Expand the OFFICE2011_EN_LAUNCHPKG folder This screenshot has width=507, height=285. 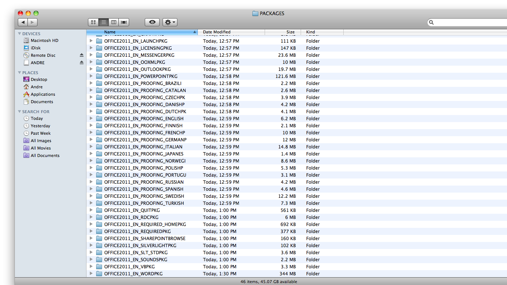click(x=91, y=41)
